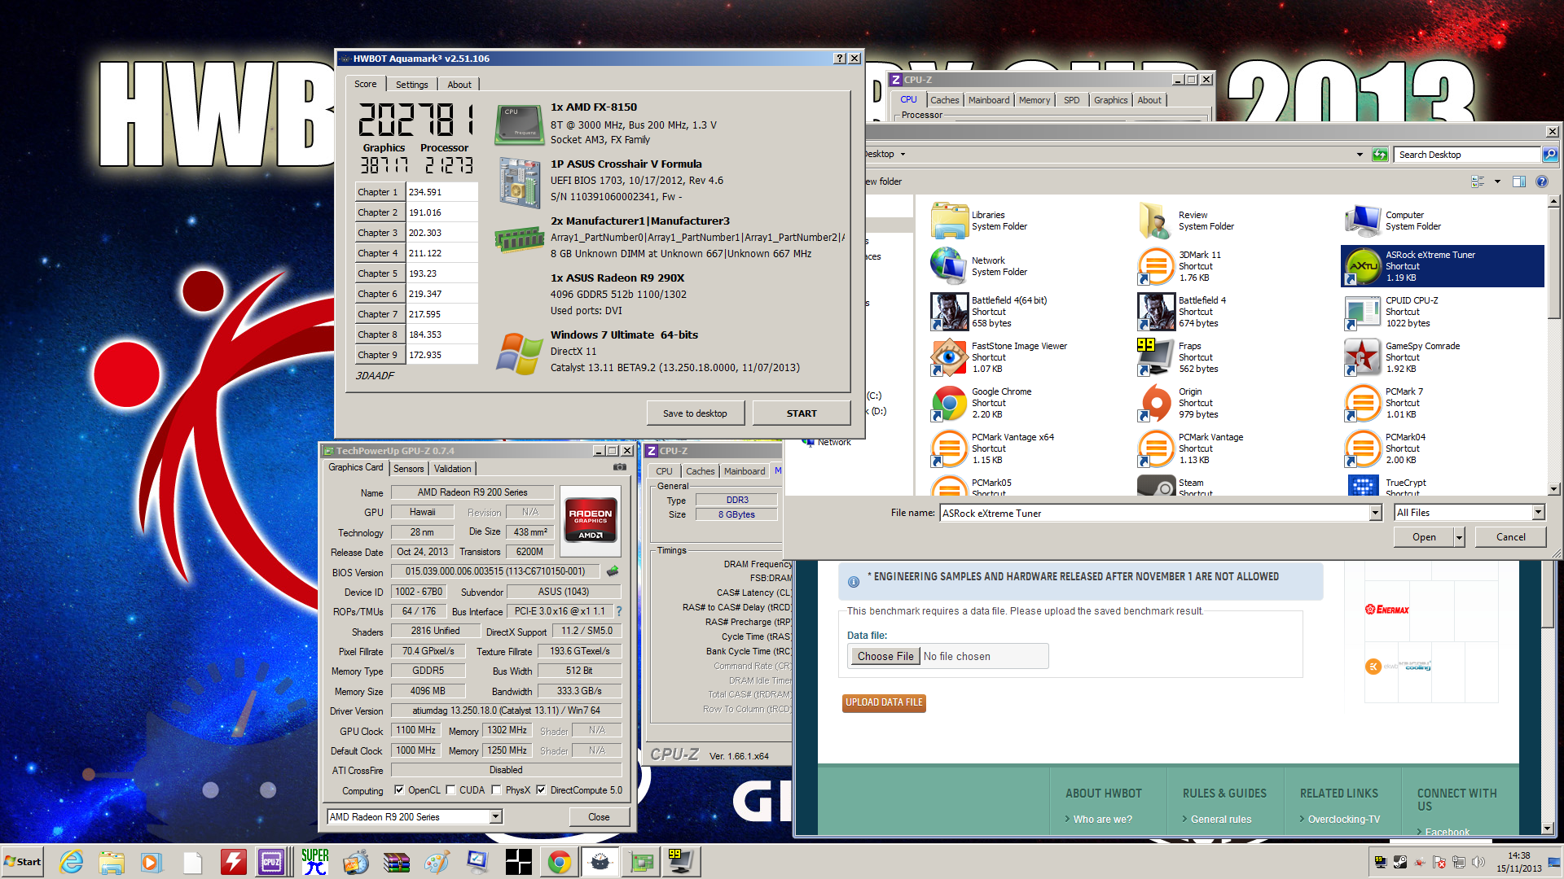Image resolution: width=1564 pixels, height=879 pixels.
Task: Select the FastStone Image Viewer shortcut
Action: click(1029, 357)
